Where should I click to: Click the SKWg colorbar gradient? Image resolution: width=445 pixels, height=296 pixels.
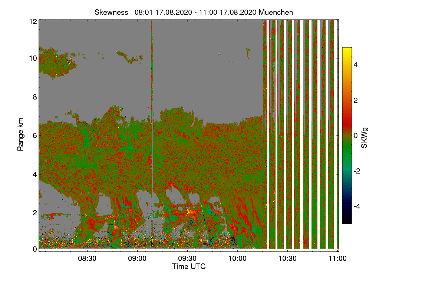pos(347,136)
